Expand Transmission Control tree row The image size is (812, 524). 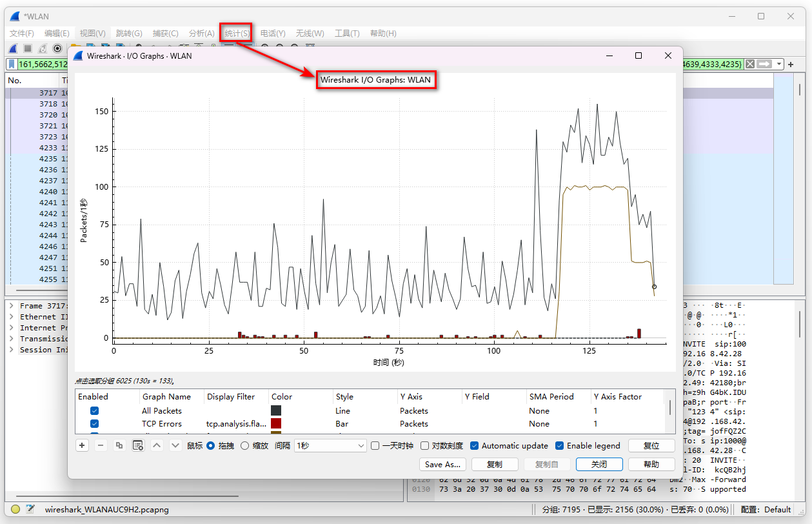(x=12, y=339)
